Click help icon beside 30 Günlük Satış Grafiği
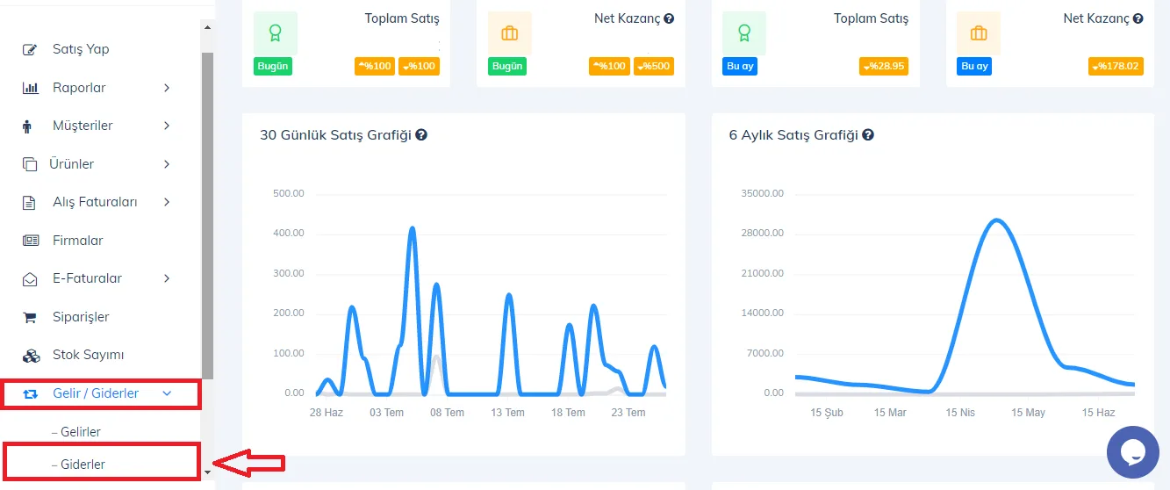Screen dimensions: 1170x490 click(x=421, y=135)
